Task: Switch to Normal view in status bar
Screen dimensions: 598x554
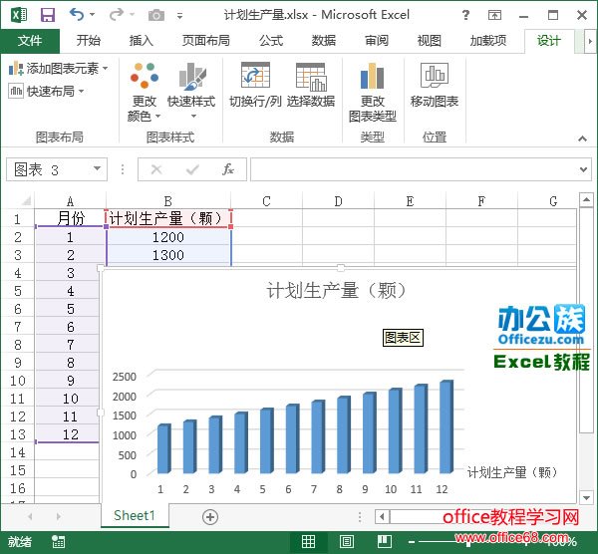Action: pos(309,542)
